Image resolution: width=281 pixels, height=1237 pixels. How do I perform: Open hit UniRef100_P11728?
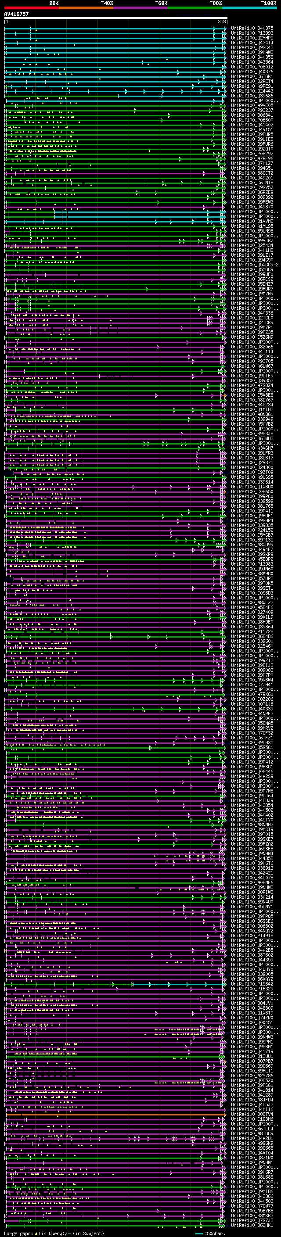252,632
